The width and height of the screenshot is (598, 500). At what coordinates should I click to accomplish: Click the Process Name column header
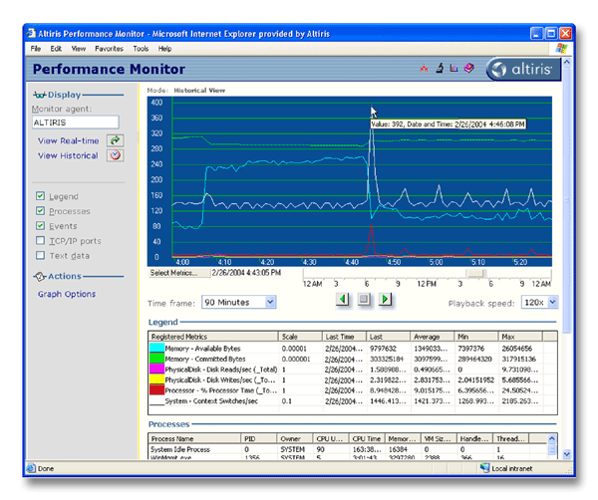click(x=194, y=438)
